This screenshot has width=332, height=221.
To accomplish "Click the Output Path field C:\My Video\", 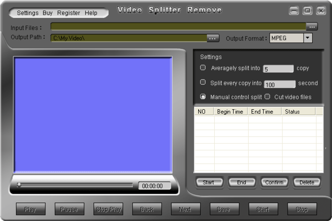I will (x=129, y=38).
